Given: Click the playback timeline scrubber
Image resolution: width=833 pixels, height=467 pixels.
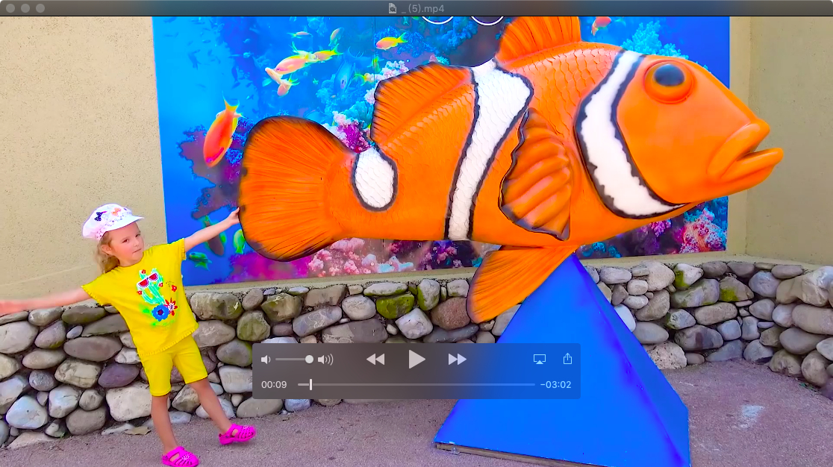Looking at the screenshot, I should click(416, 384).
